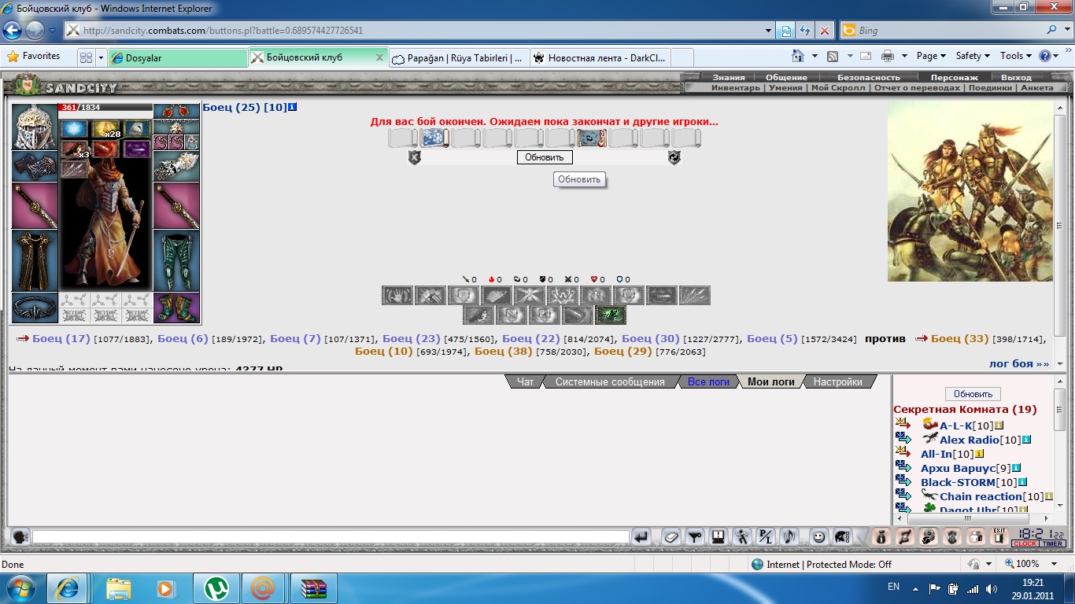Image resolution: width=1075 pixels, height=604 pixels.
Task: Switch to the Чат tab
Action: pyautogui.click(x=525, y=381)
